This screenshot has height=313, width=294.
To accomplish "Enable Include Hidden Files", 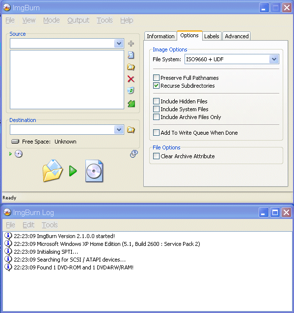I will (156, 101).
